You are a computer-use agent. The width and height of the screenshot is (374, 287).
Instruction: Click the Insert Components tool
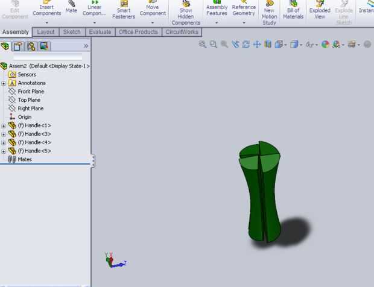point(47,9)
